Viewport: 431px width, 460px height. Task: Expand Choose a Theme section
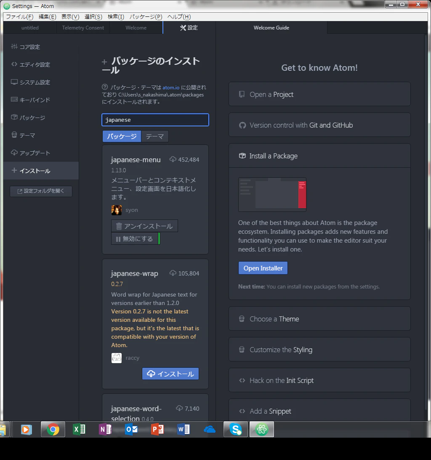(x=319, y=318)
